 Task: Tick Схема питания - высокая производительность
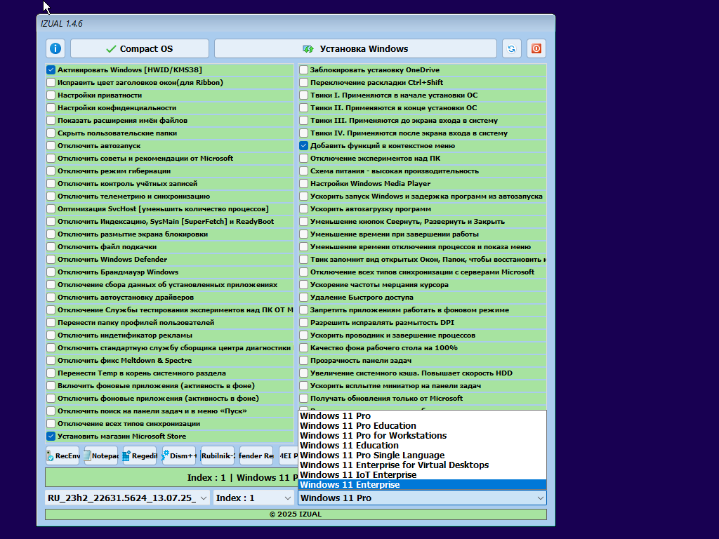point(303,171)
